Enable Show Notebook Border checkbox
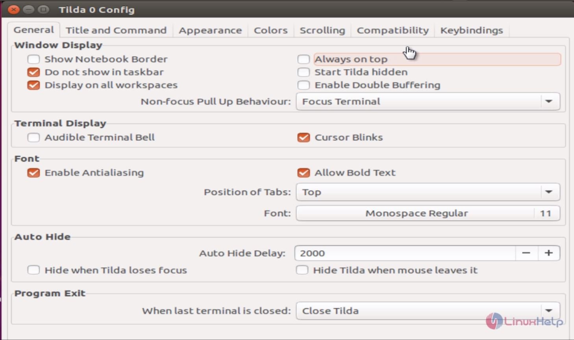The image size is (574, 340). 33,59
